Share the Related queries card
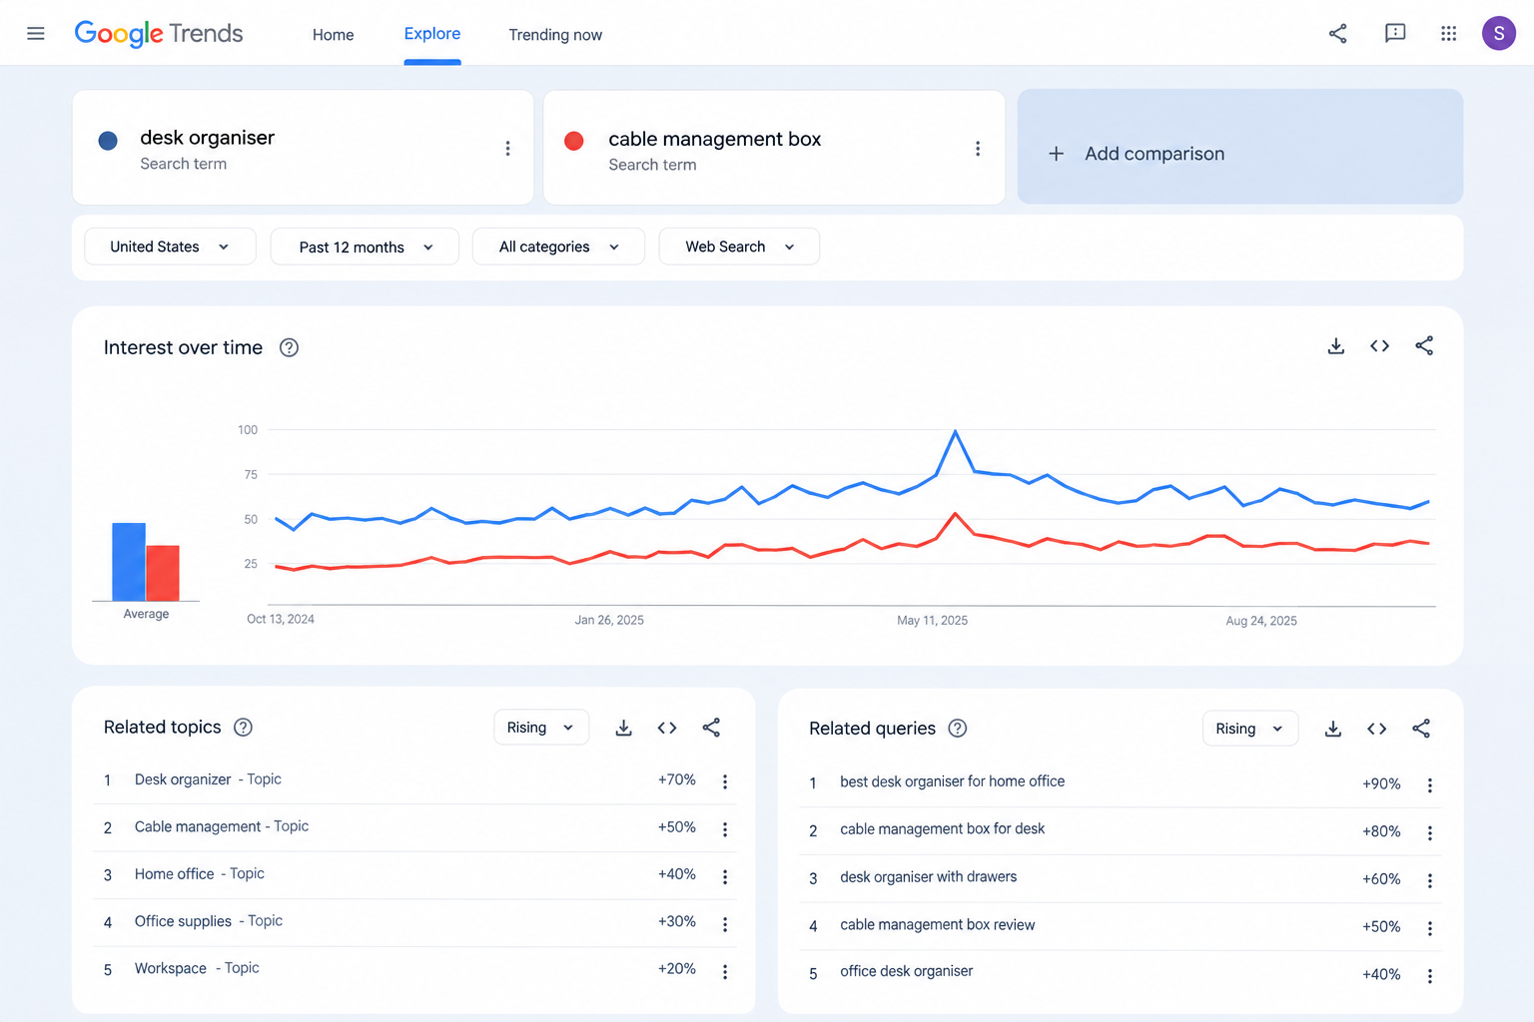This screenshot has height=1022, width=1534. (1421, 729)
